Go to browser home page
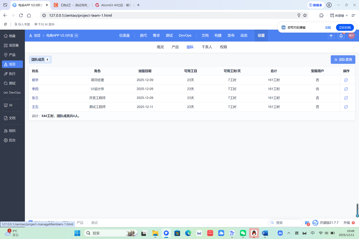The width and height of the screenshot is (359, 239). click(29, 16)
